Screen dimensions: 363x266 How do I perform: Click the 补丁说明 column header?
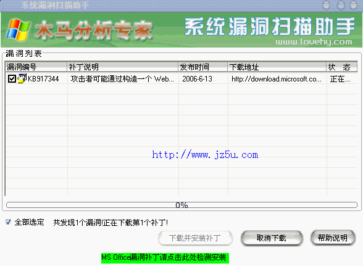(x=122, y=67)
